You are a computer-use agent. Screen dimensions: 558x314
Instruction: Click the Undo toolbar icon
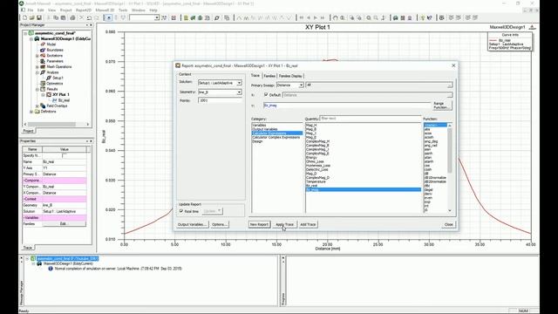pyautogui.click(x=89, y=17)
